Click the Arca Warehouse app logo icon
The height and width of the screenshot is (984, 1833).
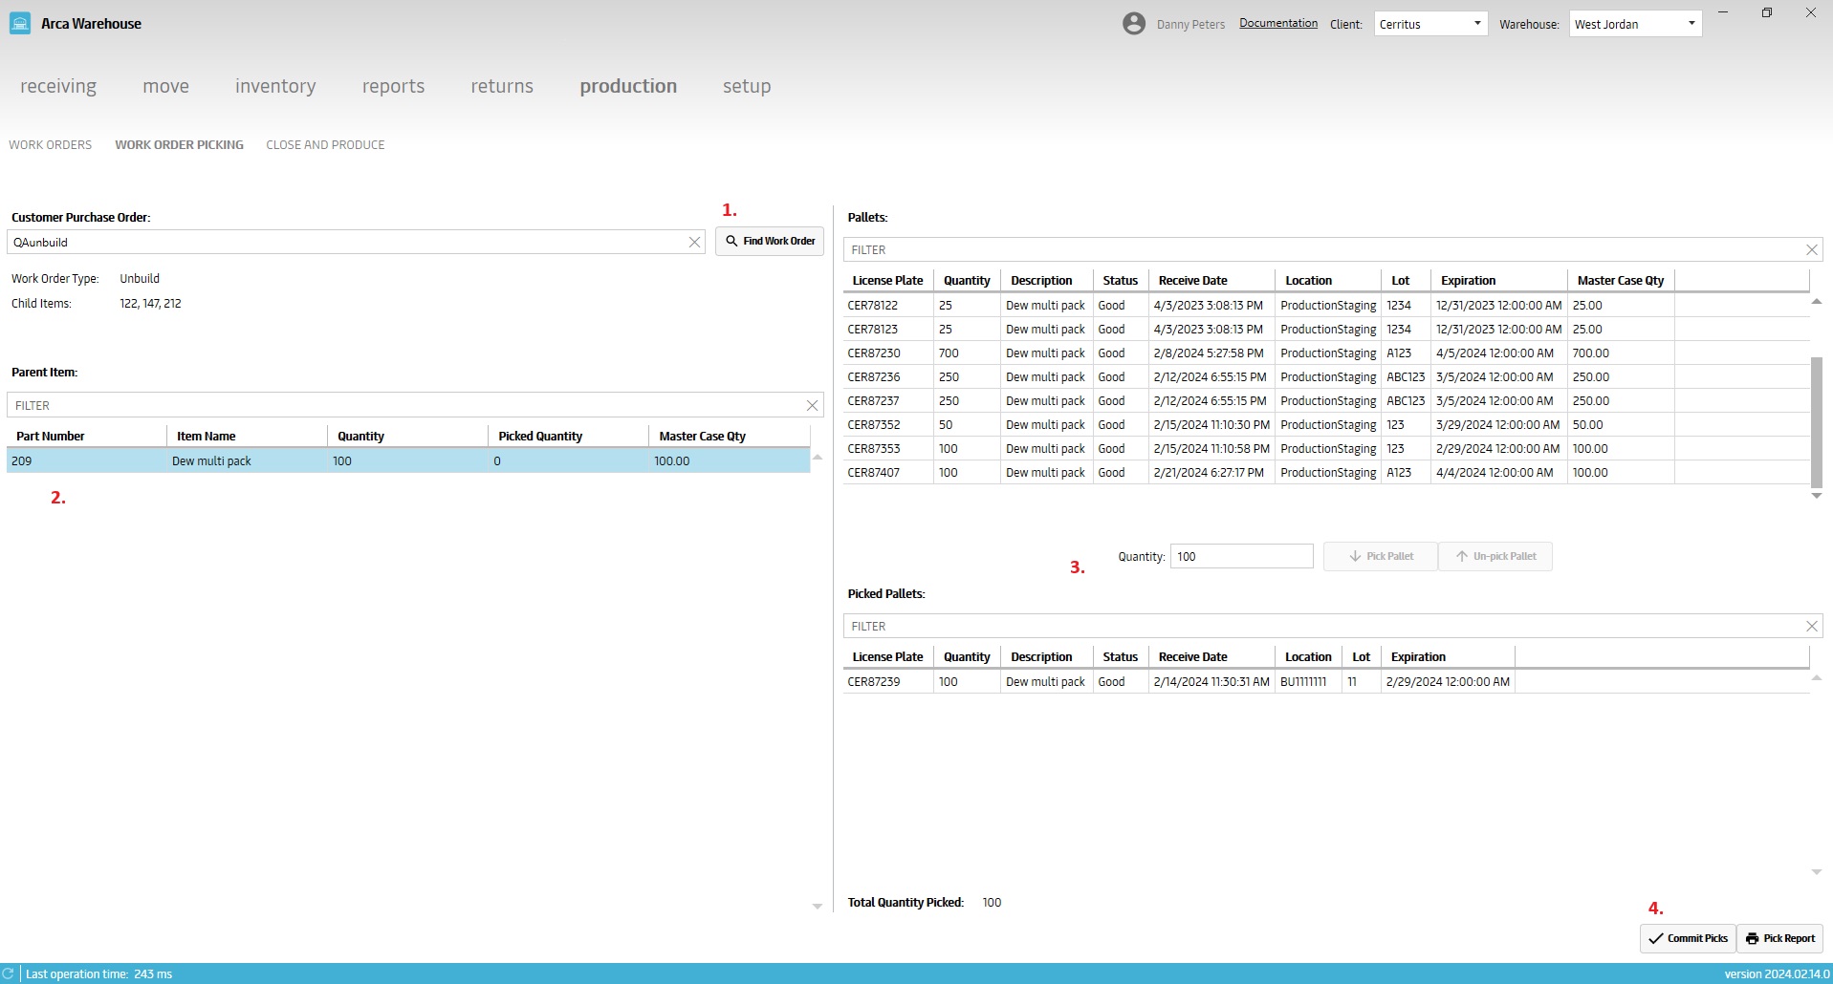click(19, 23)
